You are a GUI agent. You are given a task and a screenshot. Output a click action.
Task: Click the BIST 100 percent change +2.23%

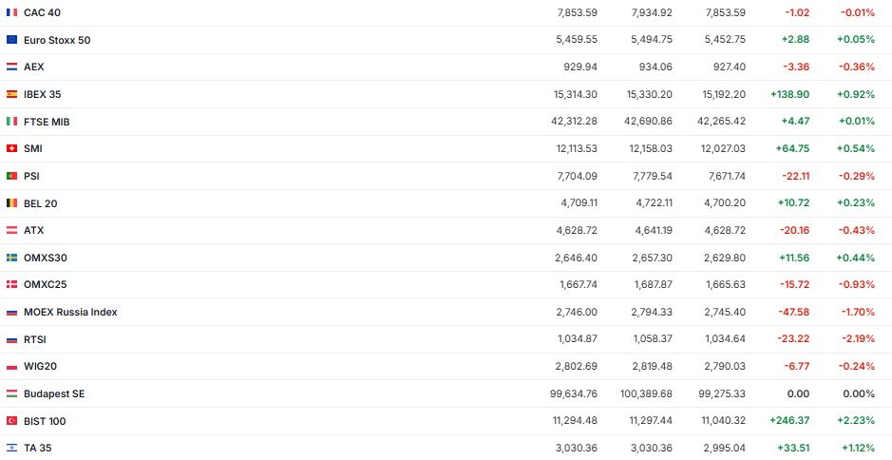(856, 421)
